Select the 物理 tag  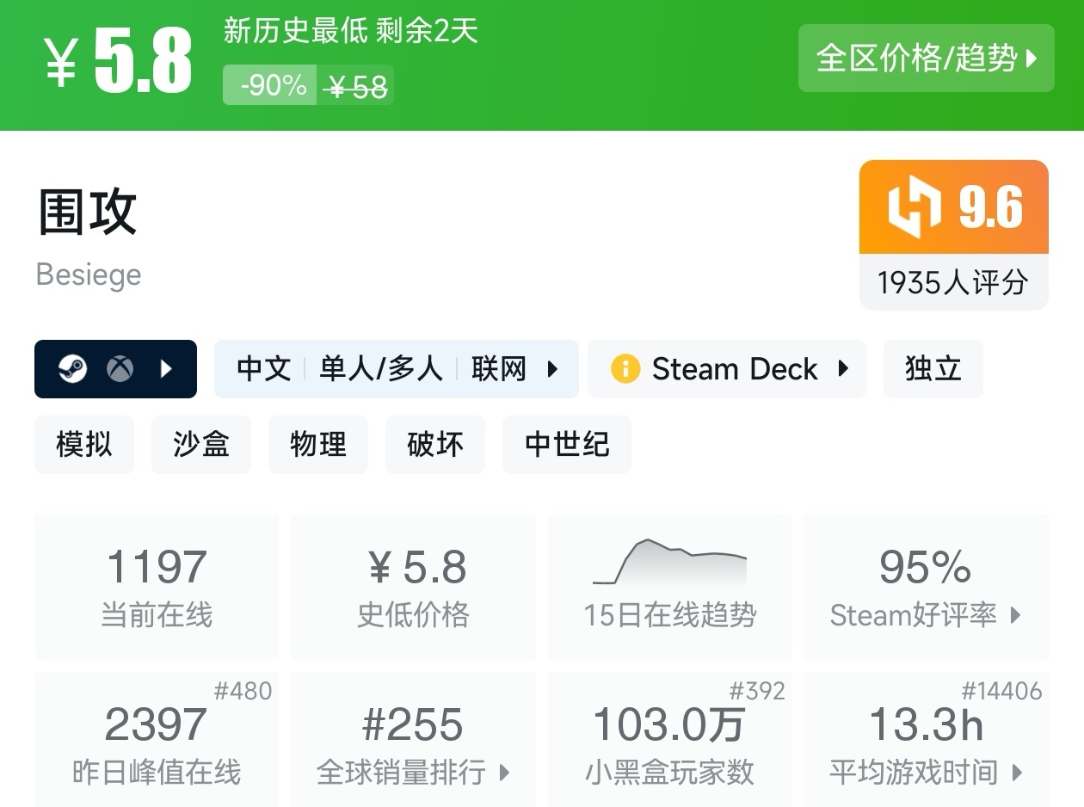click(x=318, y=445)
